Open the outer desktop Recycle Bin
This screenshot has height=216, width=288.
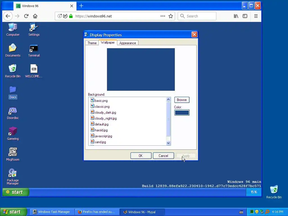(x=274, y=192)
